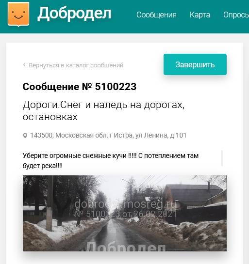Click the category title Дороги.Снег и наледь
The width and height of the screenshot is (249, 264).
[x=103, y=110]
